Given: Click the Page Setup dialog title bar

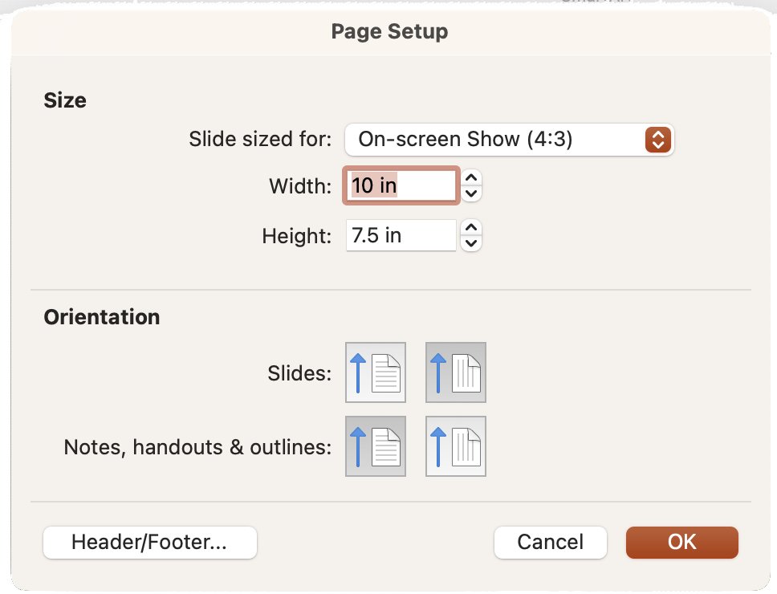Looking at the screenshot, I should coord(389,31).
